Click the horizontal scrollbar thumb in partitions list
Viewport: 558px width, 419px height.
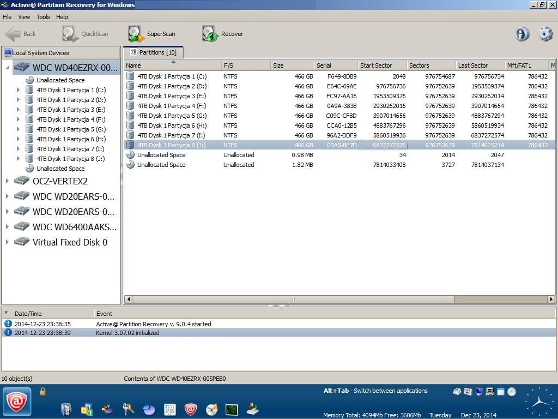(x=293, y=300)
